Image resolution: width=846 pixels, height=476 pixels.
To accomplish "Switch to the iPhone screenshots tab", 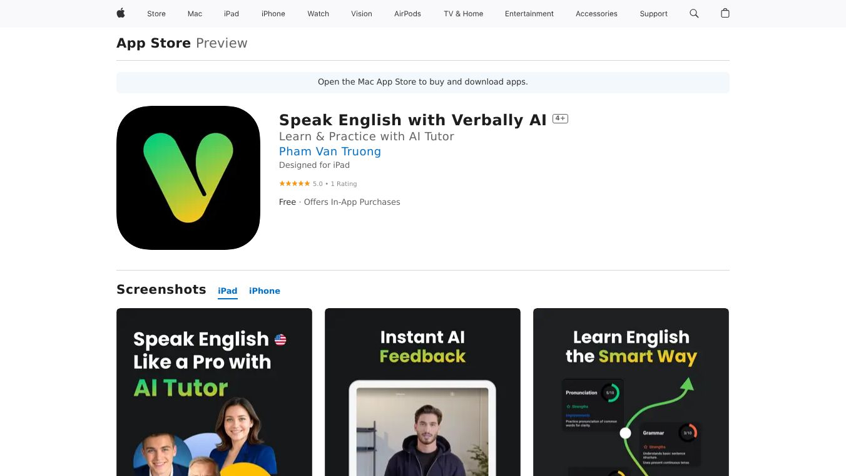I will click(265, 291).
